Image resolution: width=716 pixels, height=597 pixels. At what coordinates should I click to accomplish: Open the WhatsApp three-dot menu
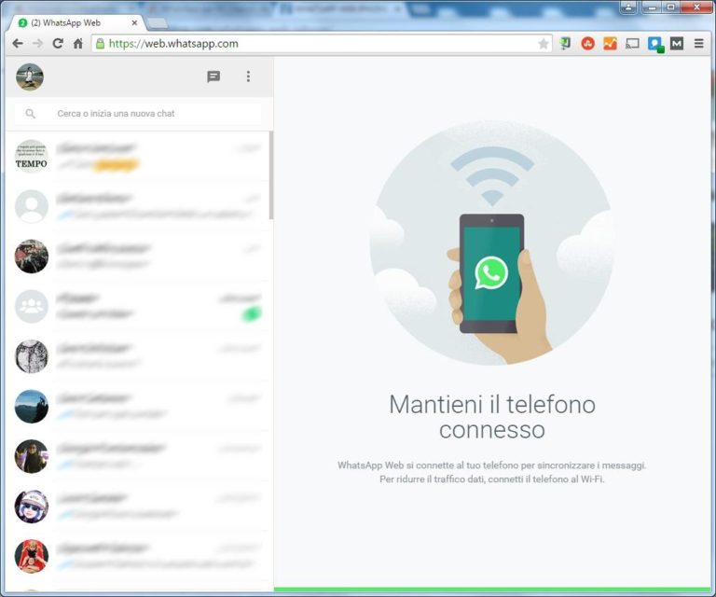[x=248, y=76]
